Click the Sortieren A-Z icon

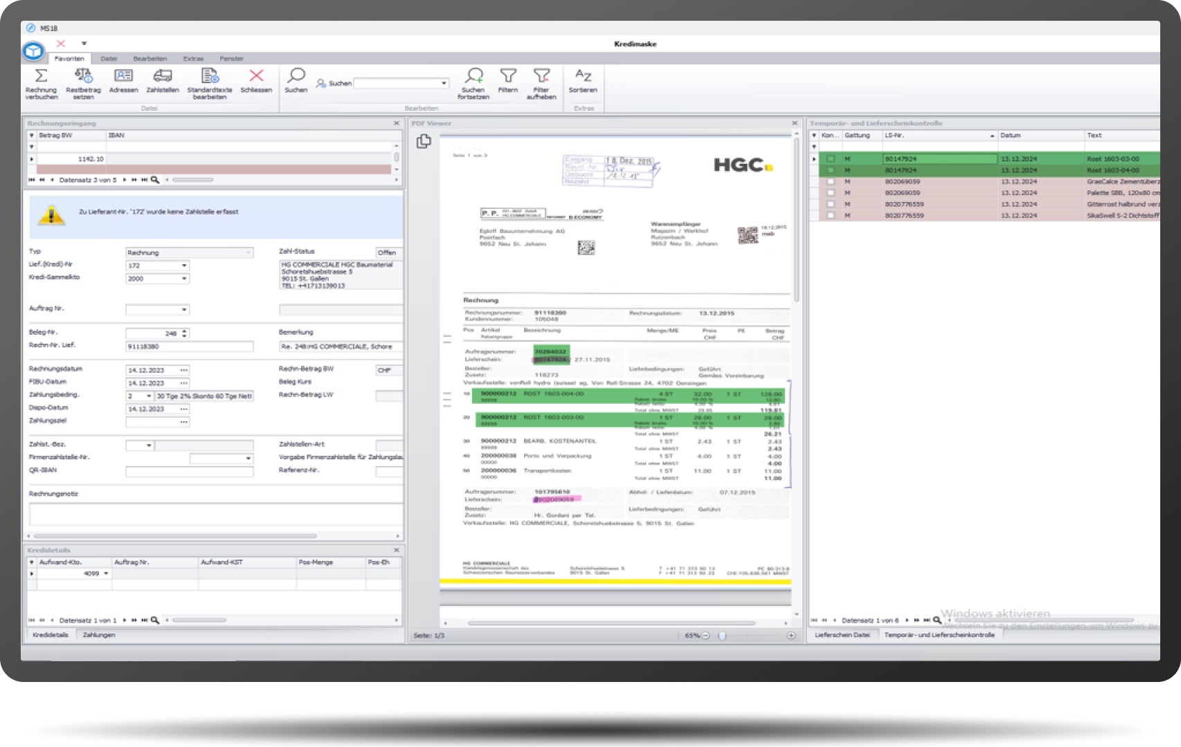(x=583, y=75)
